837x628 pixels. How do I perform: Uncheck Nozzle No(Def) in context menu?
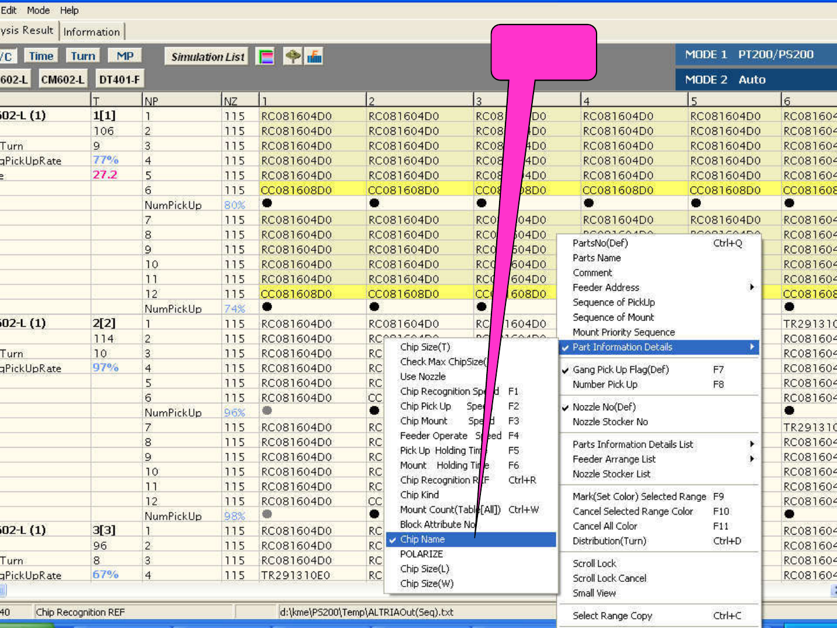pyautogui.click(x=604, y=407)
